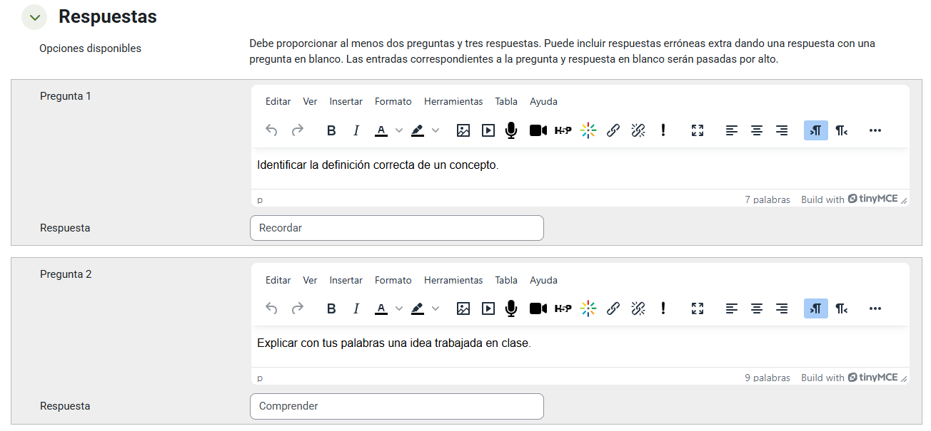Toggle center alignment in Pregunta 1 editor
Viewport: 931px width, 431px height.
[757, 130]
